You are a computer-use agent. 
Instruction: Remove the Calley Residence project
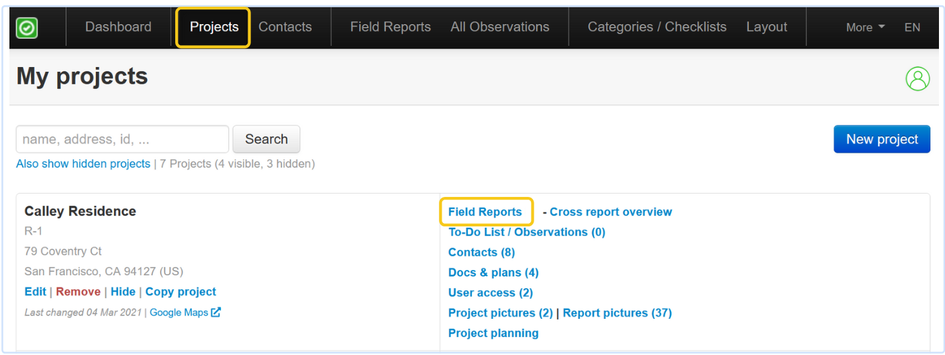point(78,291)
